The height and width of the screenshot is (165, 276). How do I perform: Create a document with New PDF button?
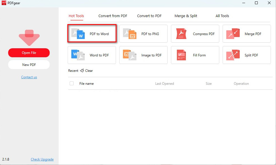point(29,65)
